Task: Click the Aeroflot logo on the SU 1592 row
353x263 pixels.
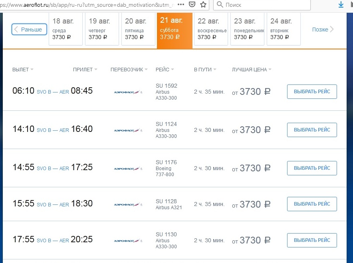Action: point(128,92)
